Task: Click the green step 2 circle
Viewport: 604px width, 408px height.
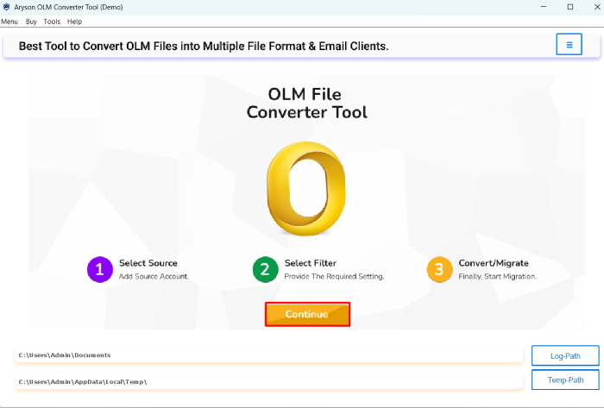Action: (x=266, y=269)
